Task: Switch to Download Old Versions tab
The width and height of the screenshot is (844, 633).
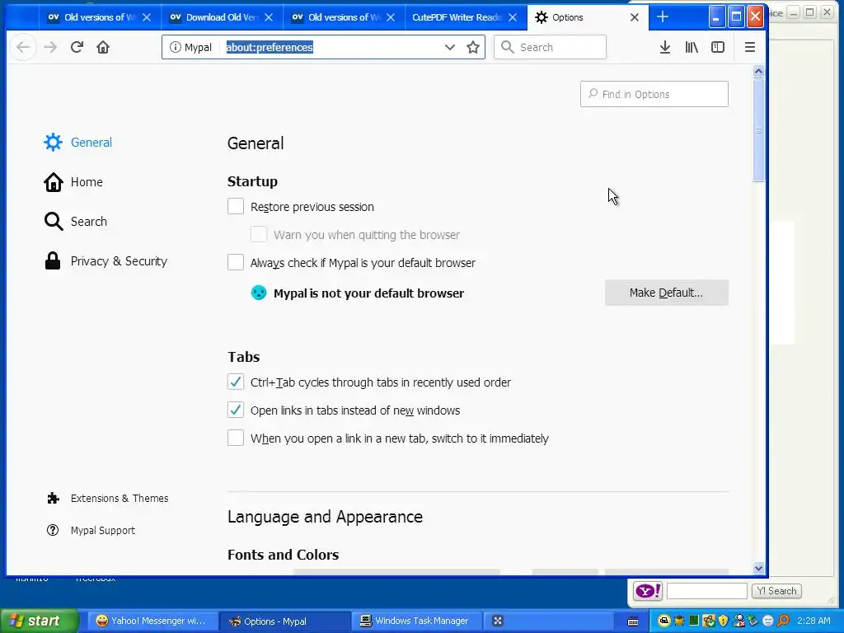Action: pyautogui.click(x=221, y=17)
